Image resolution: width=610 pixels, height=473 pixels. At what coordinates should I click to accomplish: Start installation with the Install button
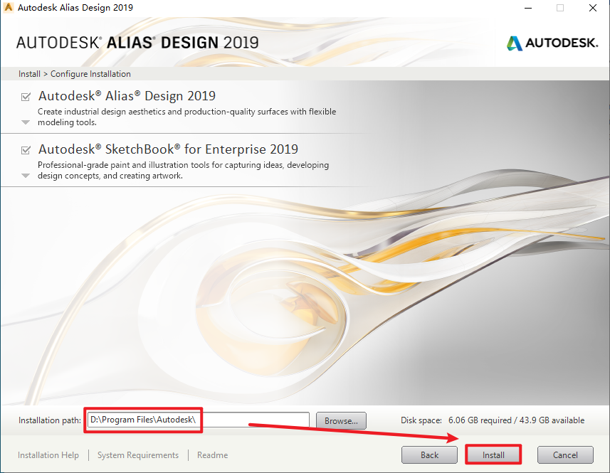(493, 455)
